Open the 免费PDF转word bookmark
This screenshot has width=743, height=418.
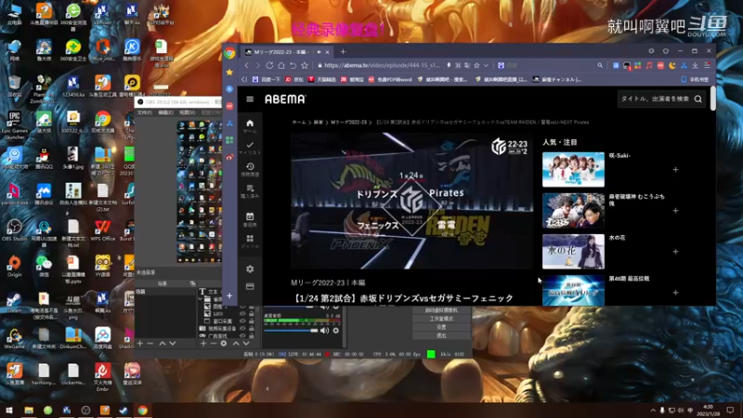[x=390, y=80]
